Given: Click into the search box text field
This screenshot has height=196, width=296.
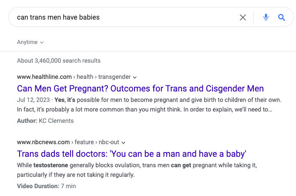Looking at the screenshot, I should (x=124, y=17).
